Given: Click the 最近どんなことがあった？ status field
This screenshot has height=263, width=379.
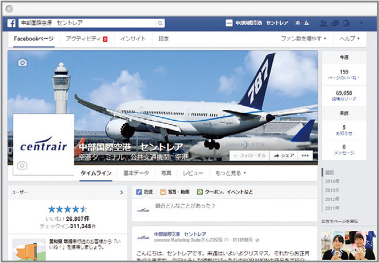Looking at the screenshot, I should point(185,206).
